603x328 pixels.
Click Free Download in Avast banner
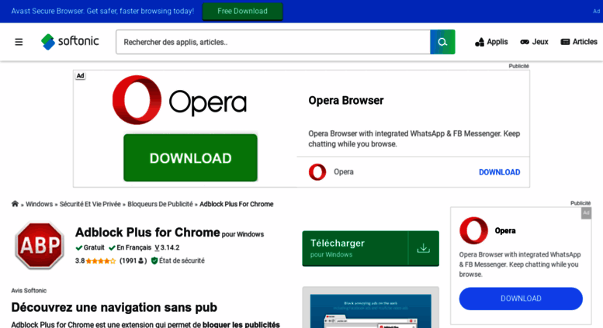tap(242, 11)
